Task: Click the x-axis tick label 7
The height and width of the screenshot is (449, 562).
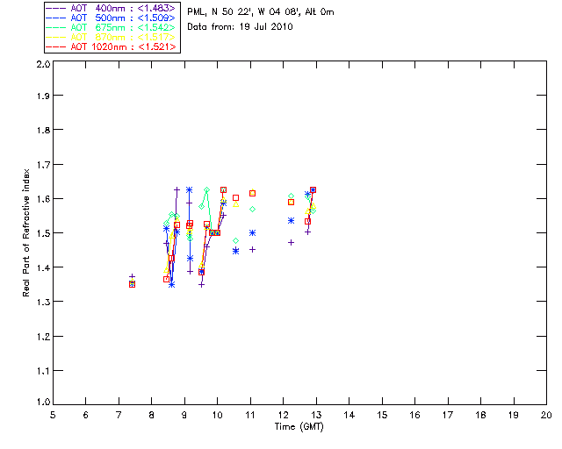Action: 119,416
